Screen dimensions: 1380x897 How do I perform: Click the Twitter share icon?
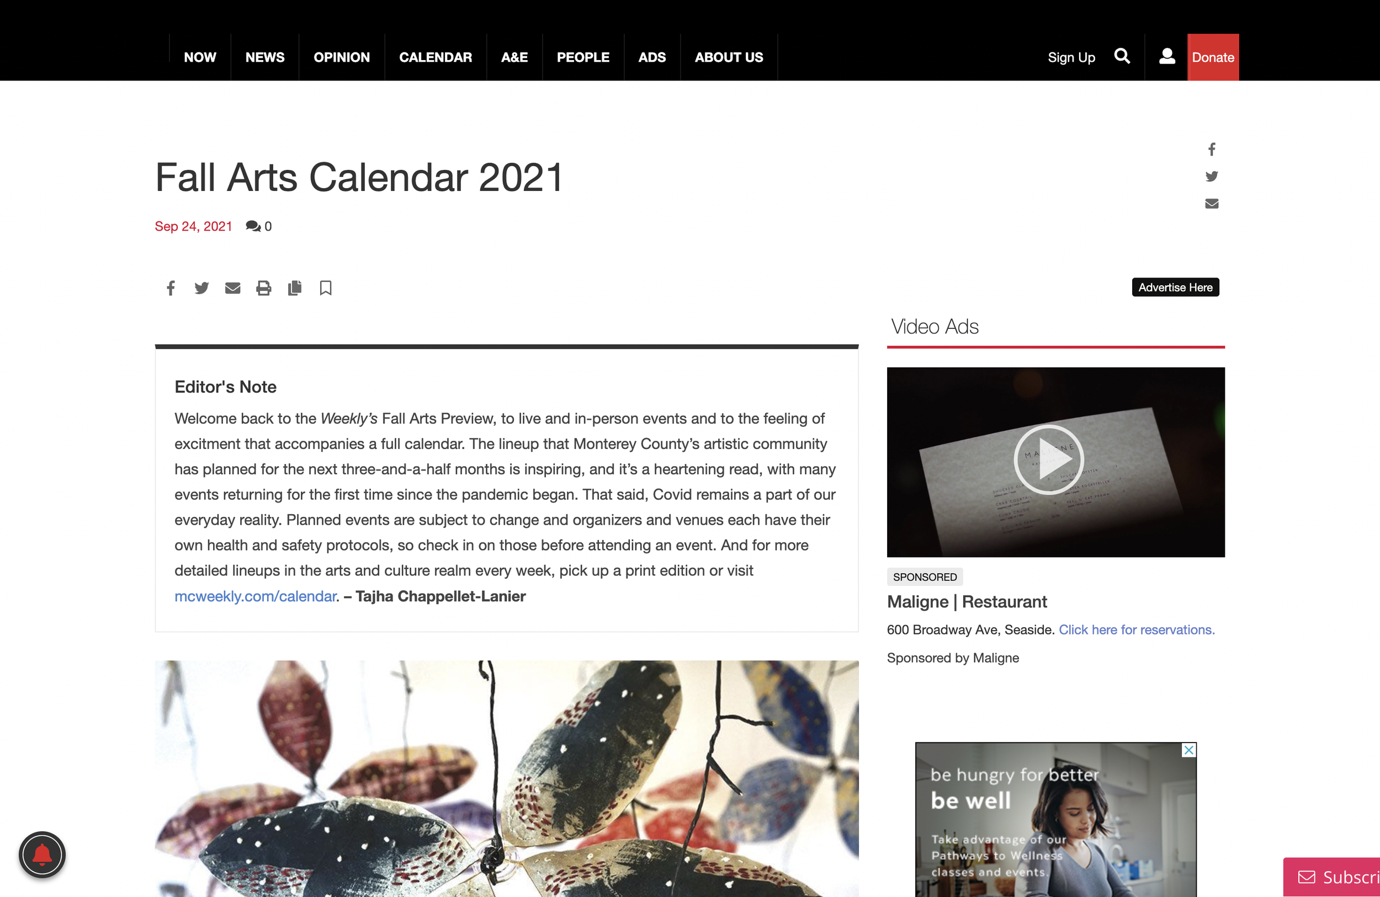pyautogui.click(x=201, y=289)
